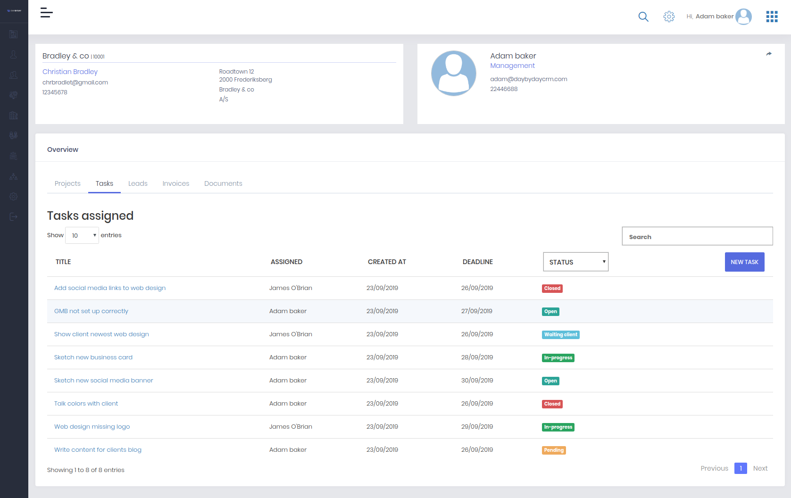Open the Show entries dropdown
This screenshot has height=498, width=791.
pyautogui.click(x=82, y=235)
